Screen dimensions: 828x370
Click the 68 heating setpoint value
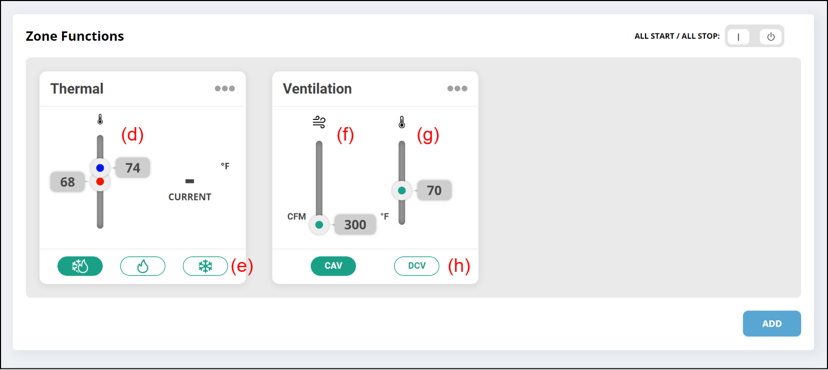68,182
